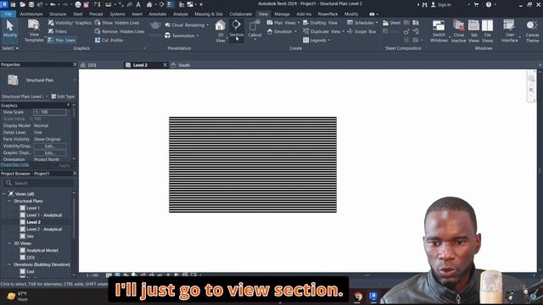Toggle Canvas Theme

[x=532, y=31]
